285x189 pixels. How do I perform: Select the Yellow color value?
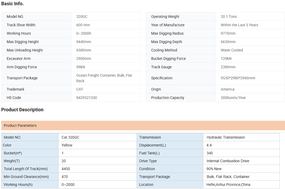tap(67, 145)
